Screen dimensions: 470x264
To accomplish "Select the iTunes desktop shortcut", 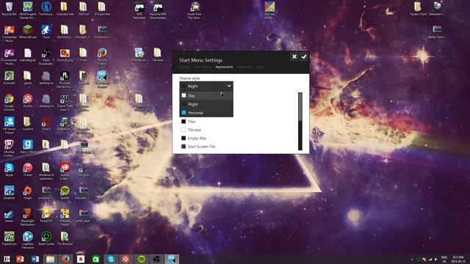I will (x=28, y=169).
